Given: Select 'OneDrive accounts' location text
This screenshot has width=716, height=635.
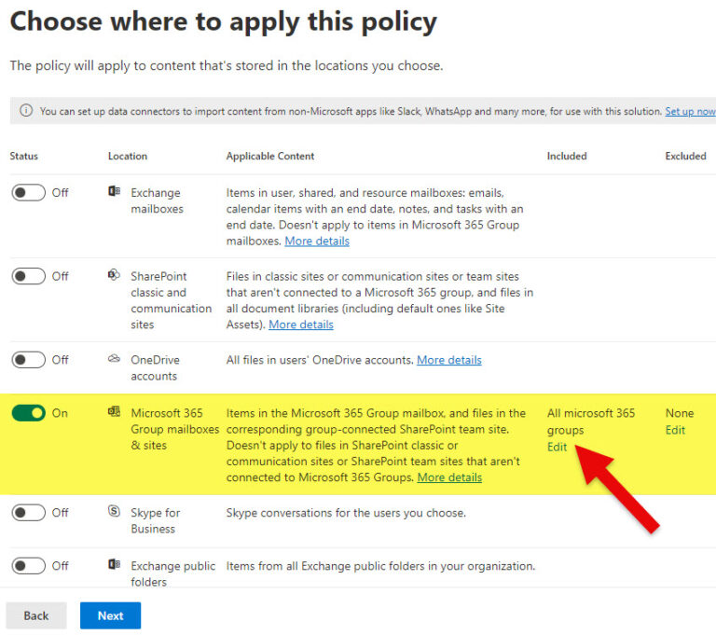Looking at the screenshot, I should pos(155,367).
